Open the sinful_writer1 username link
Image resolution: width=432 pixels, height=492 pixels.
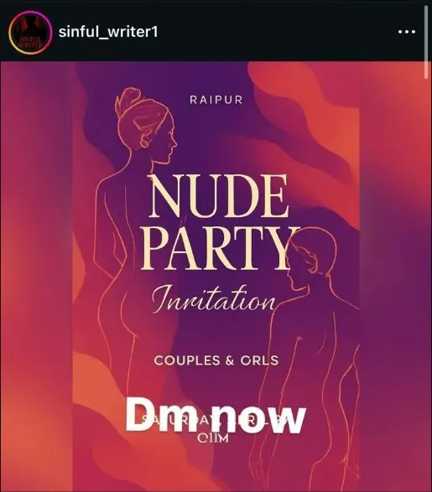108,32
